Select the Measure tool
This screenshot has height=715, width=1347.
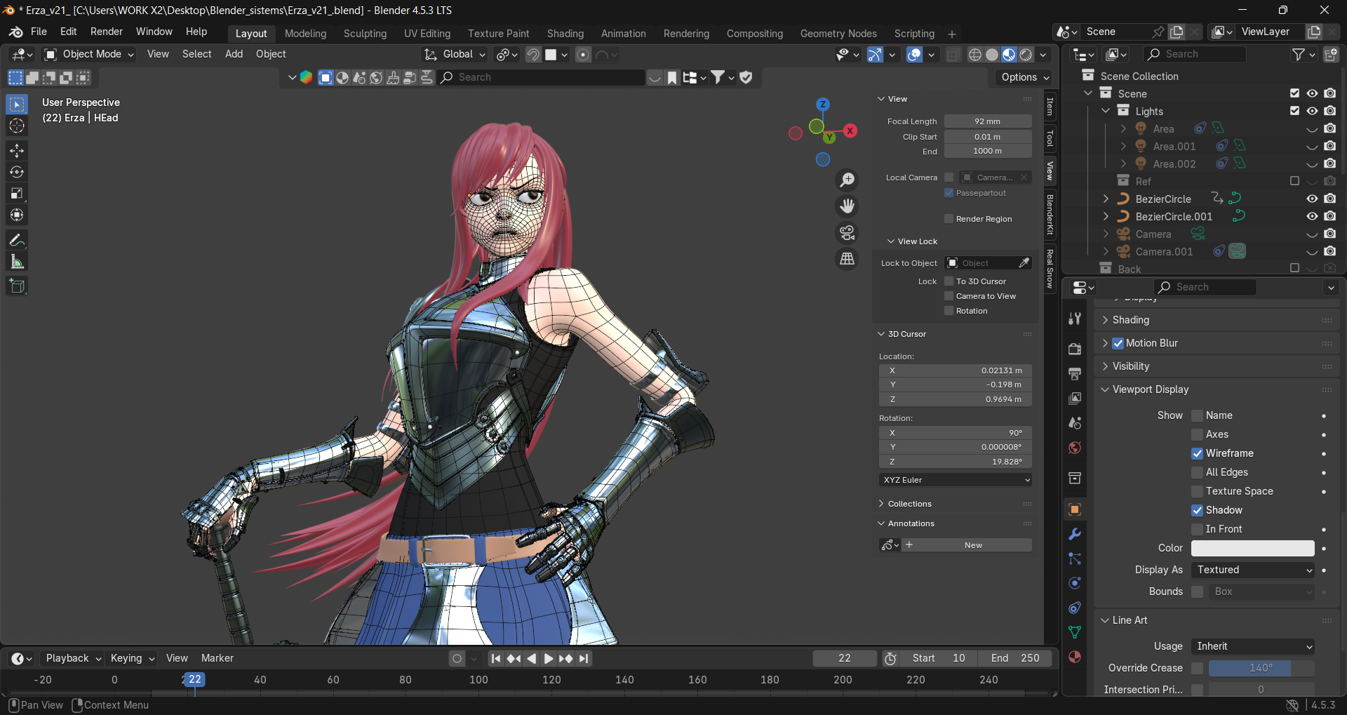tap(17, 262)
